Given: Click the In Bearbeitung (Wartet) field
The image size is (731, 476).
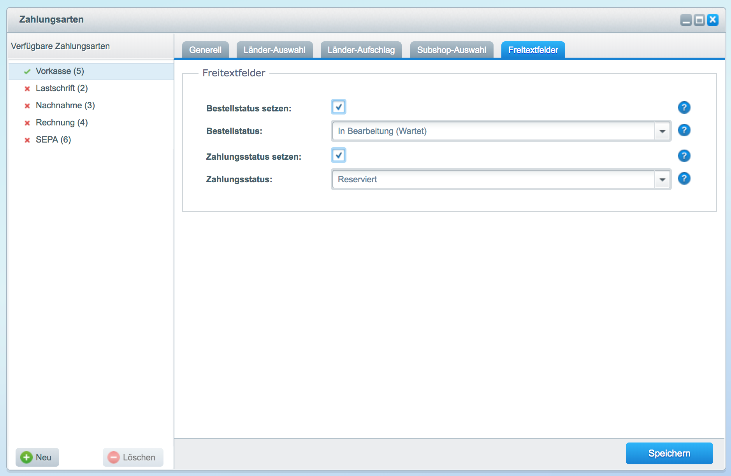Looking at the screenshot, I should pos(494,131).
